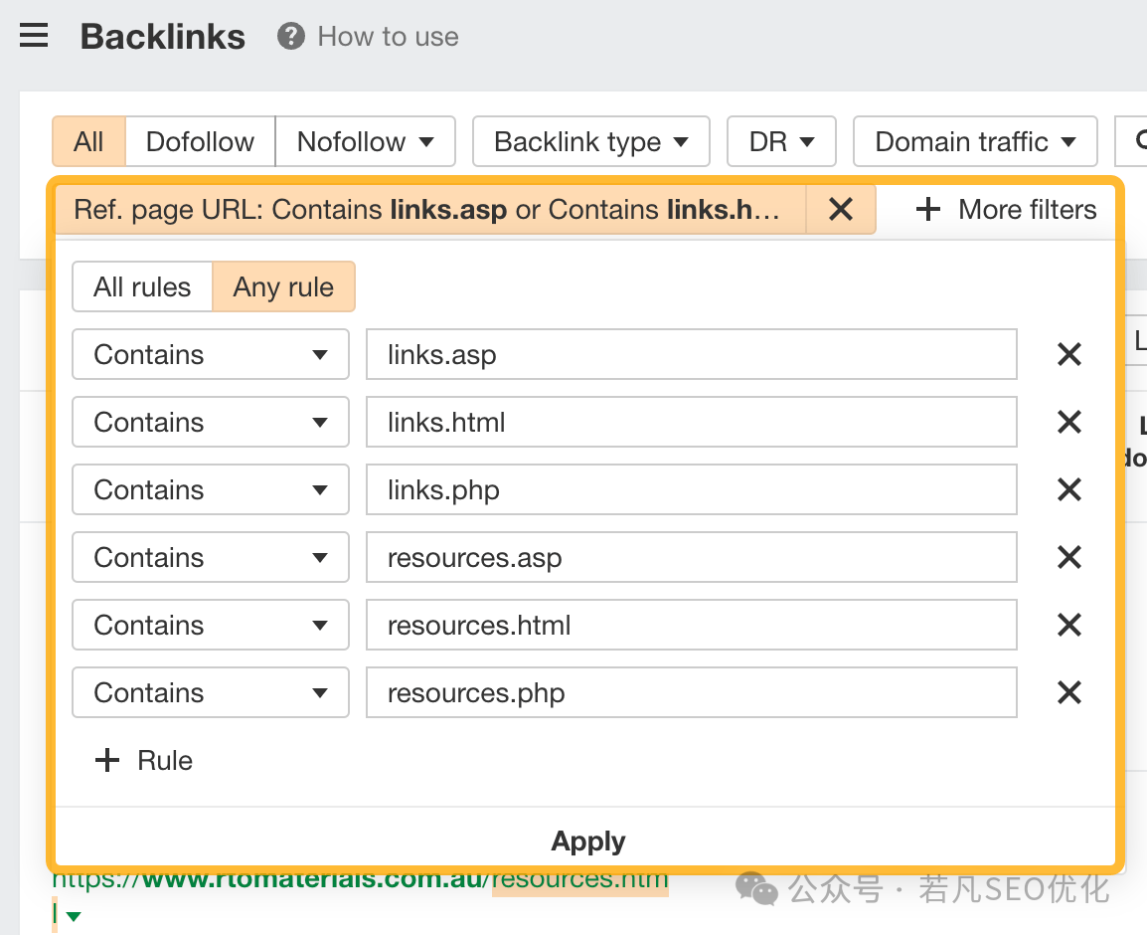Open Contains dropdown for links.php rule
Image resolution: width=1147 pixels, height=935 pixels.
(x=211, y=489)
